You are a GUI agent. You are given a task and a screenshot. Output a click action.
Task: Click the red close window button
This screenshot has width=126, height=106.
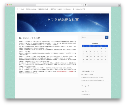click(7, 5)
